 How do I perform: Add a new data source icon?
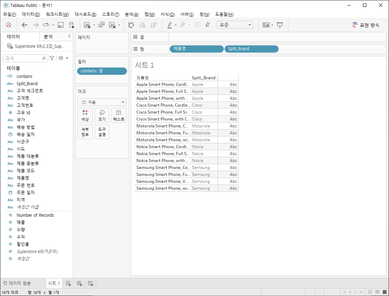[71, 25]
